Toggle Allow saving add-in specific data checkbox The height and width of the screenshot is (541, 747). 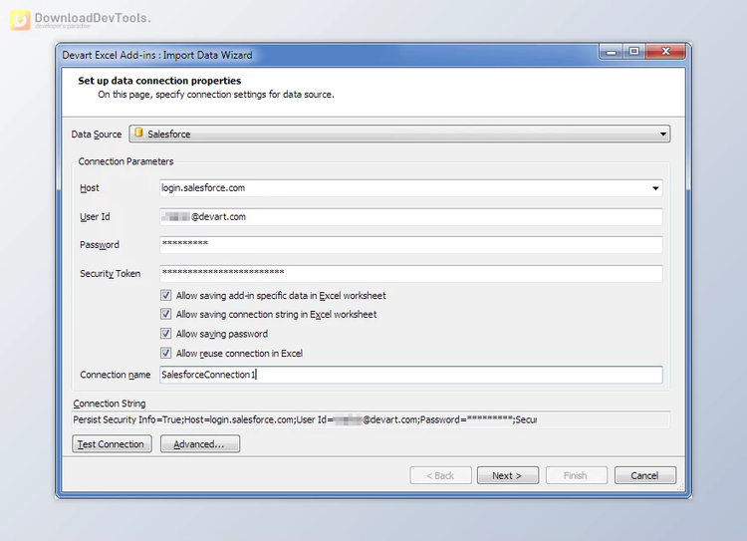pyautogui.click(x=165, y=296)
